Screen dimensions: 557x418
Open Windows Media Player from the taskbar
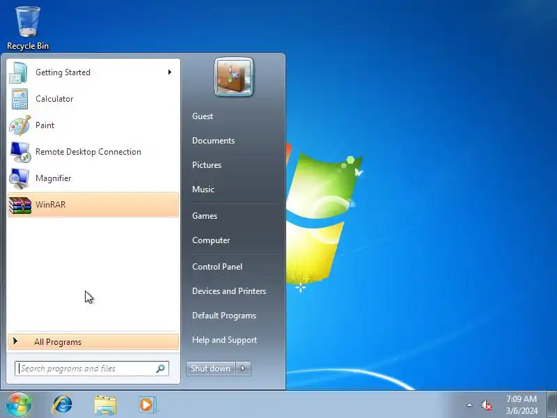tap(147, 405)
